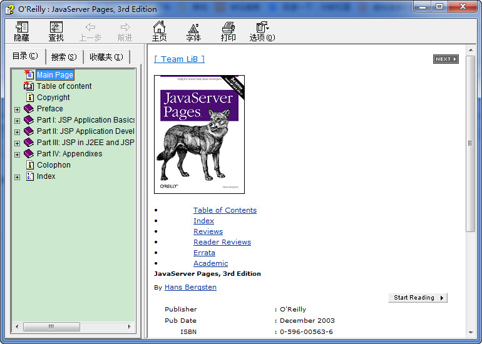This screenshot has width=482, height=344.
Task: Expand the Part IV: Appendixes node
Action: tap(18, 155)
